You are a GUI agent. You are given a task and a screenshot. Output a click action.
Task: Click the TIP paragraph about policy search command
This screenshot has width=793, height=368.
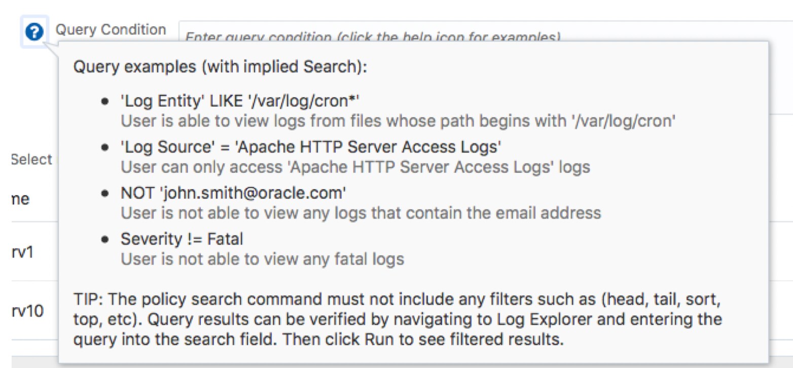pyautogui.click(x=398, y=320)
